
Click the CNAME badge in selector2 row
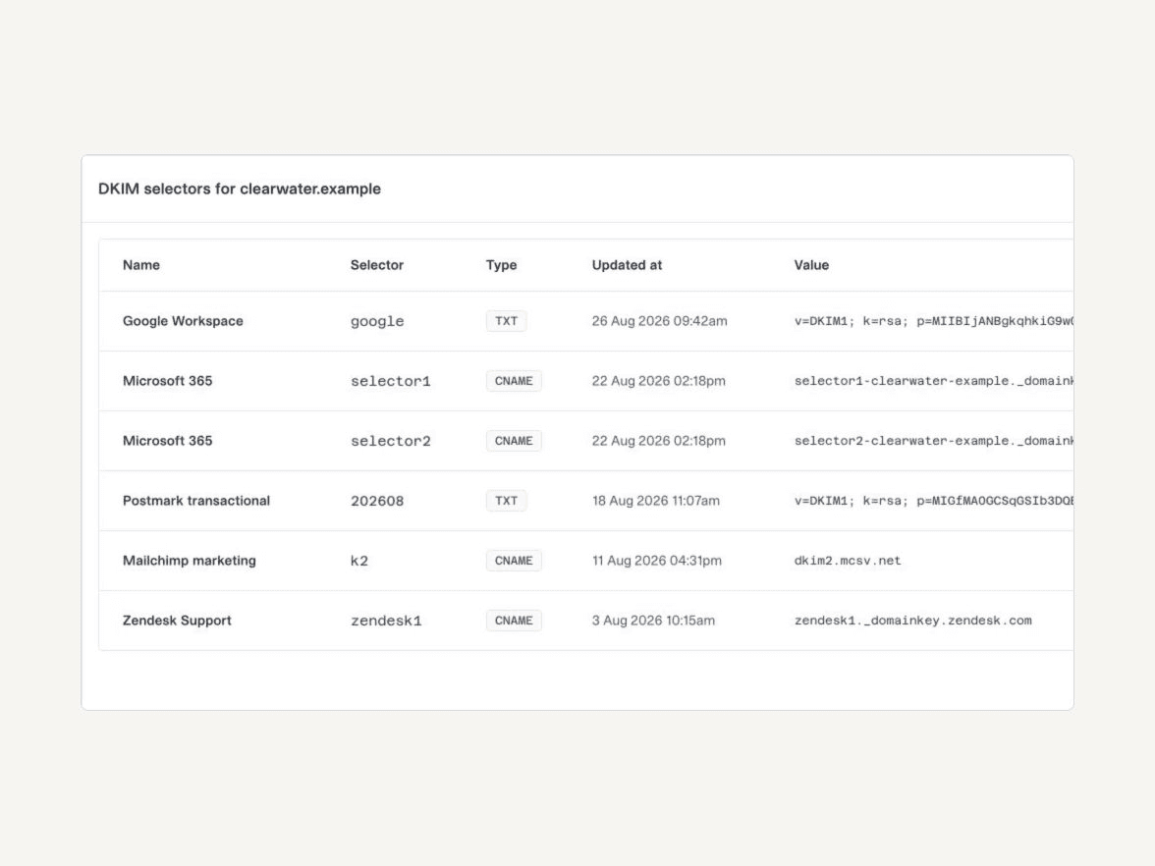(514, 440)
